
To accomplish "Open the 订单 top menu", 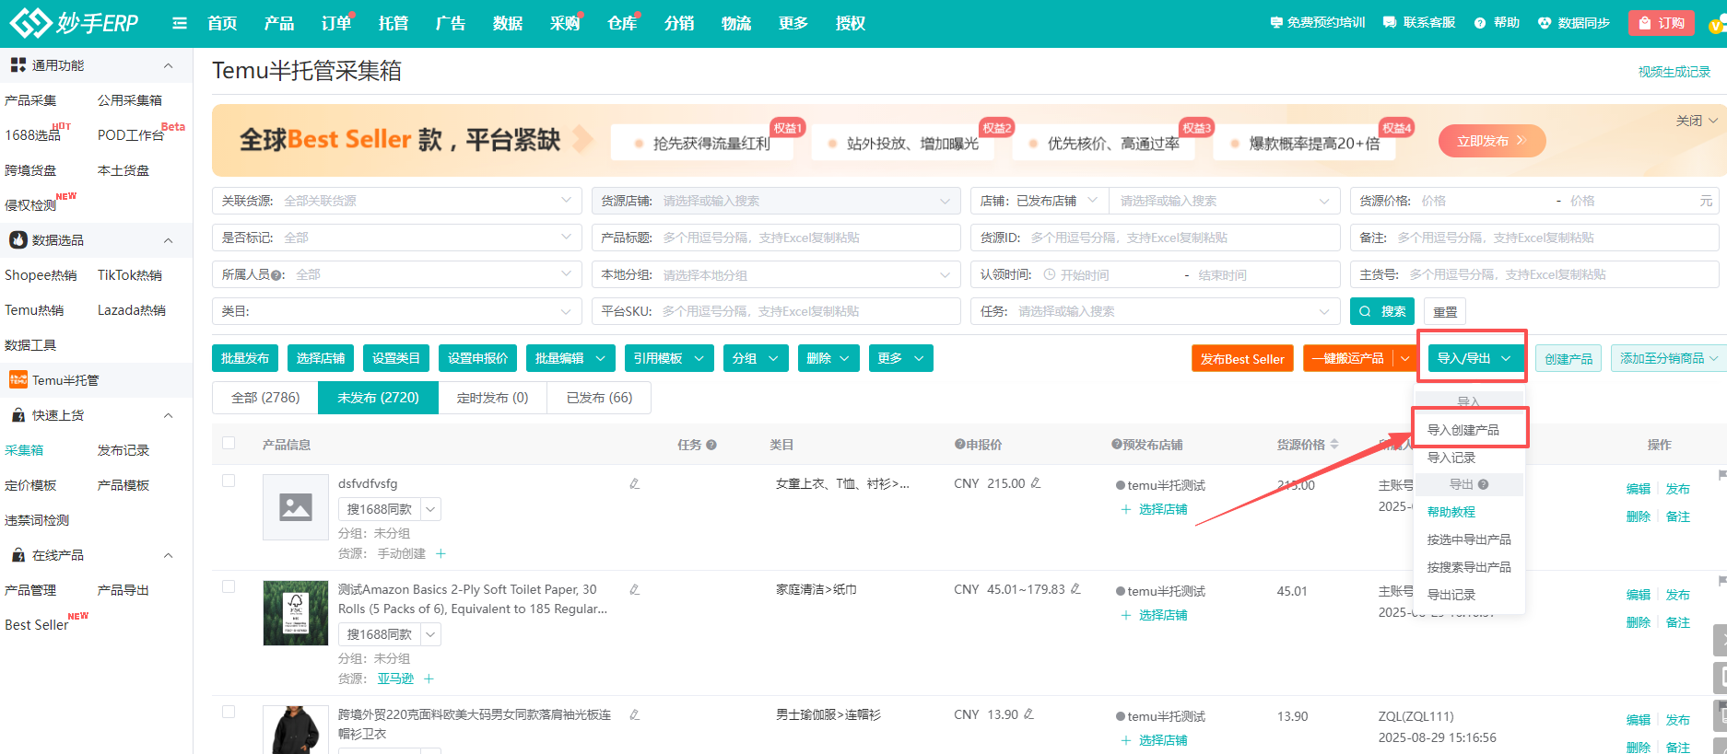I will pos(336,23).
